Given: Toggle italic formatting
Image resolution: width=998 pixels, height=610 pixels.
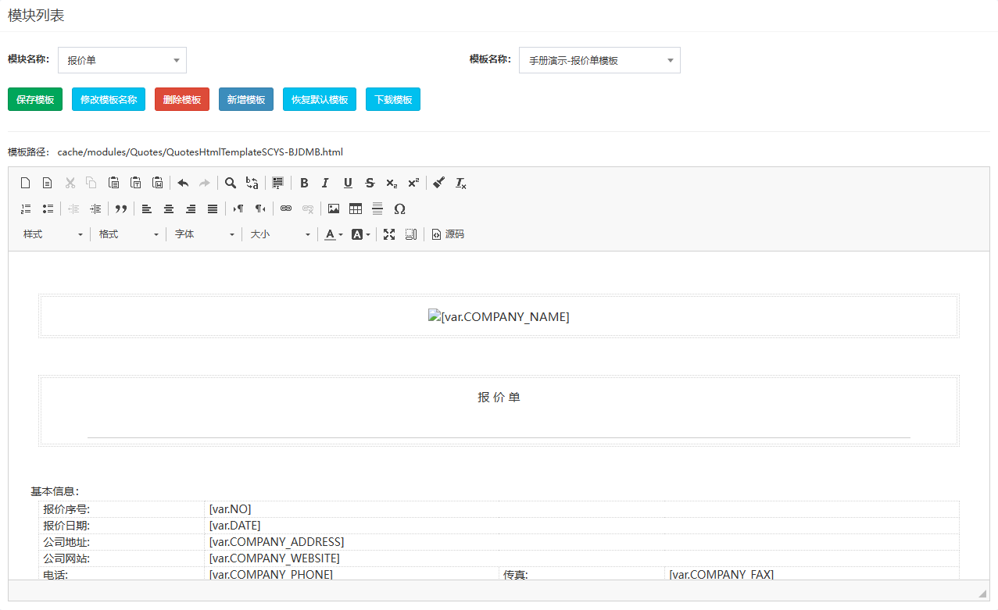Looking at the screenshot, I should tap(326, 184).
